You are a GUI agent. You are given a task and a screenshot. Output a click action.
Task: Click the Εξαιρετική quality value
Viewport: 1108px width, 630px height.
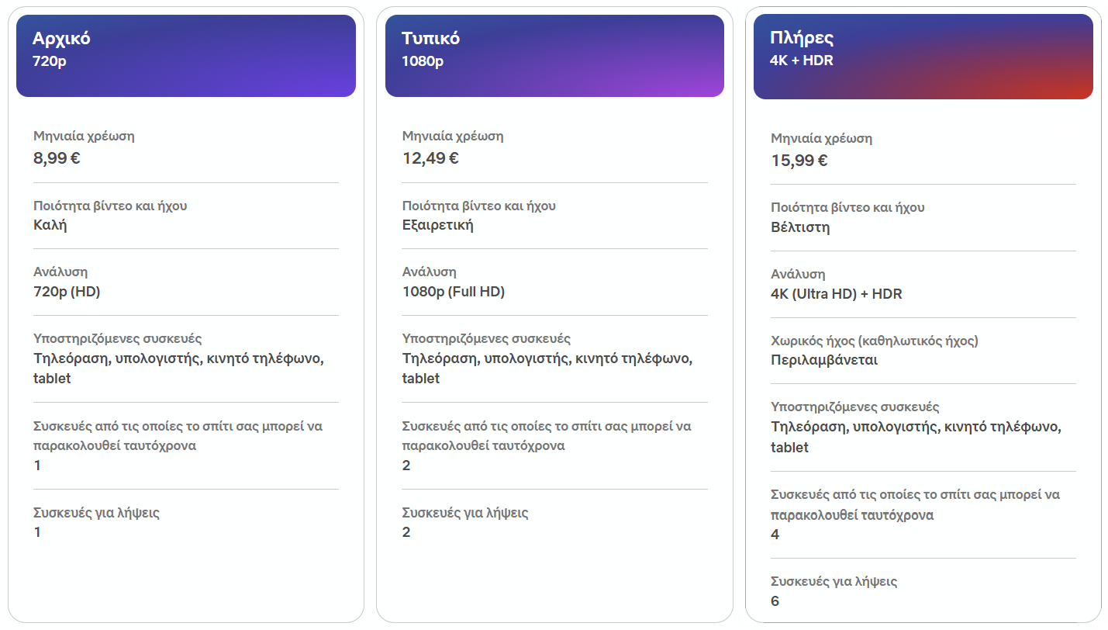[x=437, y=226]
